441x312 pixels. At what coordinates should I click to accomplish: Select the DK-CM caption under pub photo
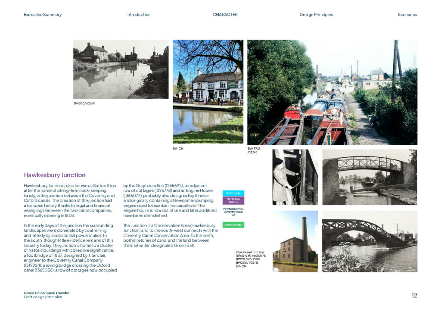point(178,149)
